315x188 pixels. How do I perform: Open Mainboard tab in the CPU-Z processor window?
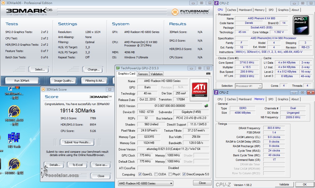(x=245, y=10)
